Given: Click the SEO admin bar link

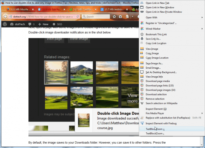Looking at the screenshot, I should click(58, 24).
